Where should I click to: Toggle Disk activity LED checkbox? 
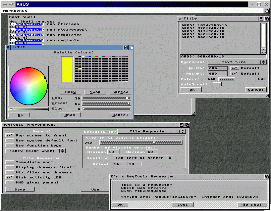tap(10, 177)
